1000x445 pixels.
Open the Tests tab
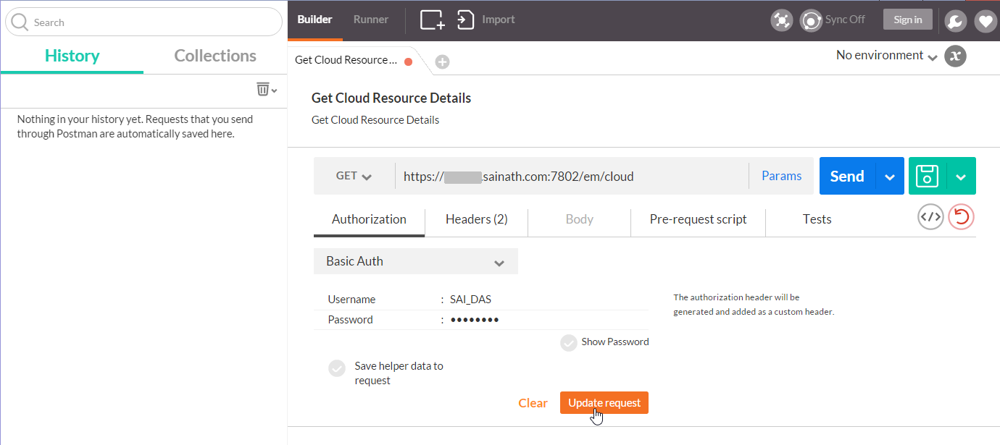coord(817,219)
